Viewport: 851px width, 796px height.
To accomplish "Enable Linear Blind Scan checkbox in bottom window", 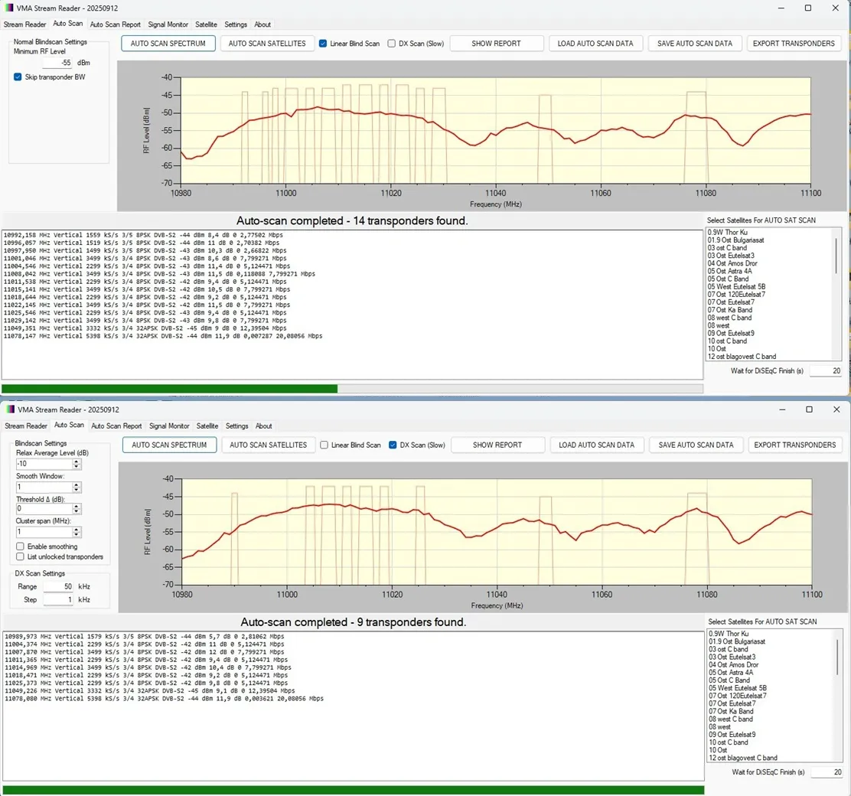I will (x=324, y=445).
